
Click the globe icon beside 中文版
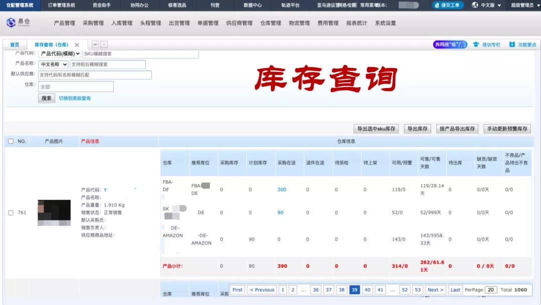(474, 5)
